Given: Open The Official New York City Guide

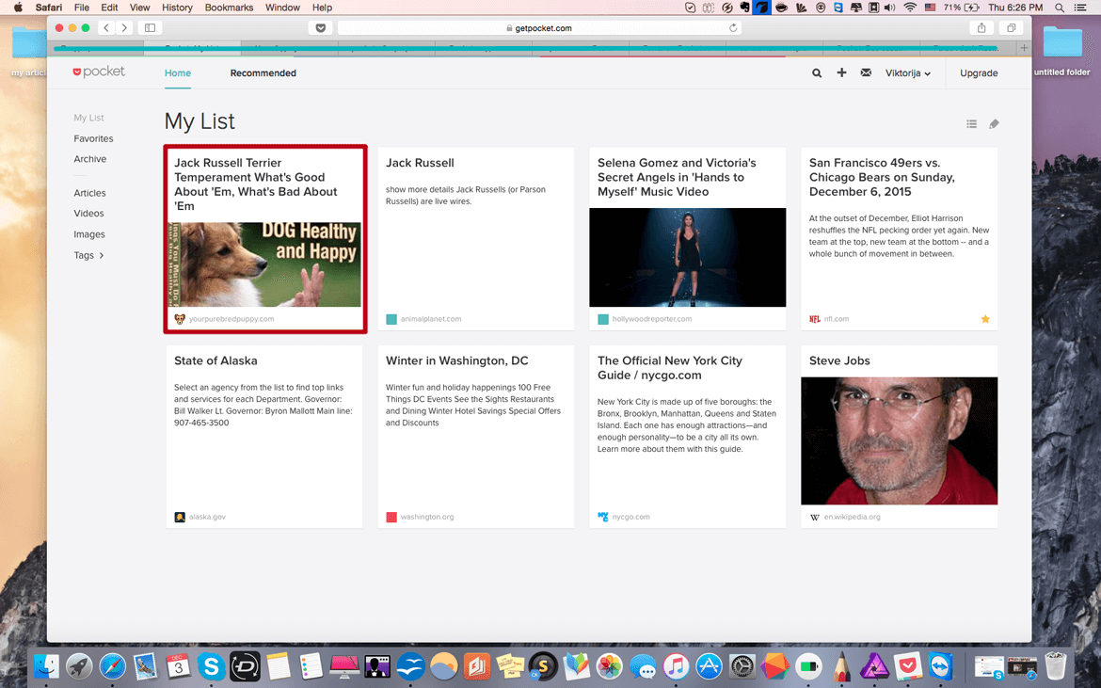Looking at the screenshot, I should click(669, 368).
